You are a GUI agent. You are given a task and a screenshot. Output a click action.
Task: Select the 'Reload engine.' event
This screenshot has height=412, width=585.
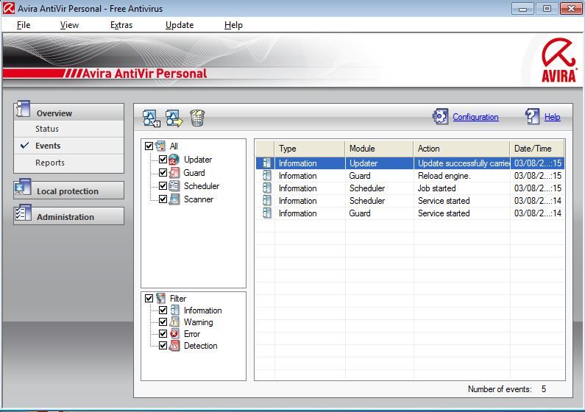(x=410, y=176)
